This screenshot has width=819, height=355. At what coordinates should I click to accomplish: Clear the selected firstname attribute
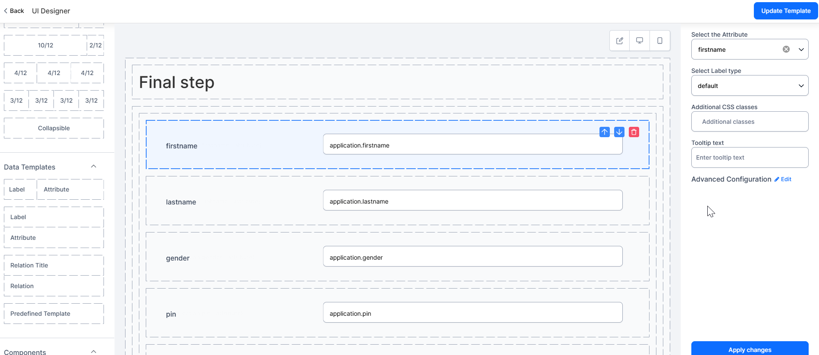[x=786, y=49]
